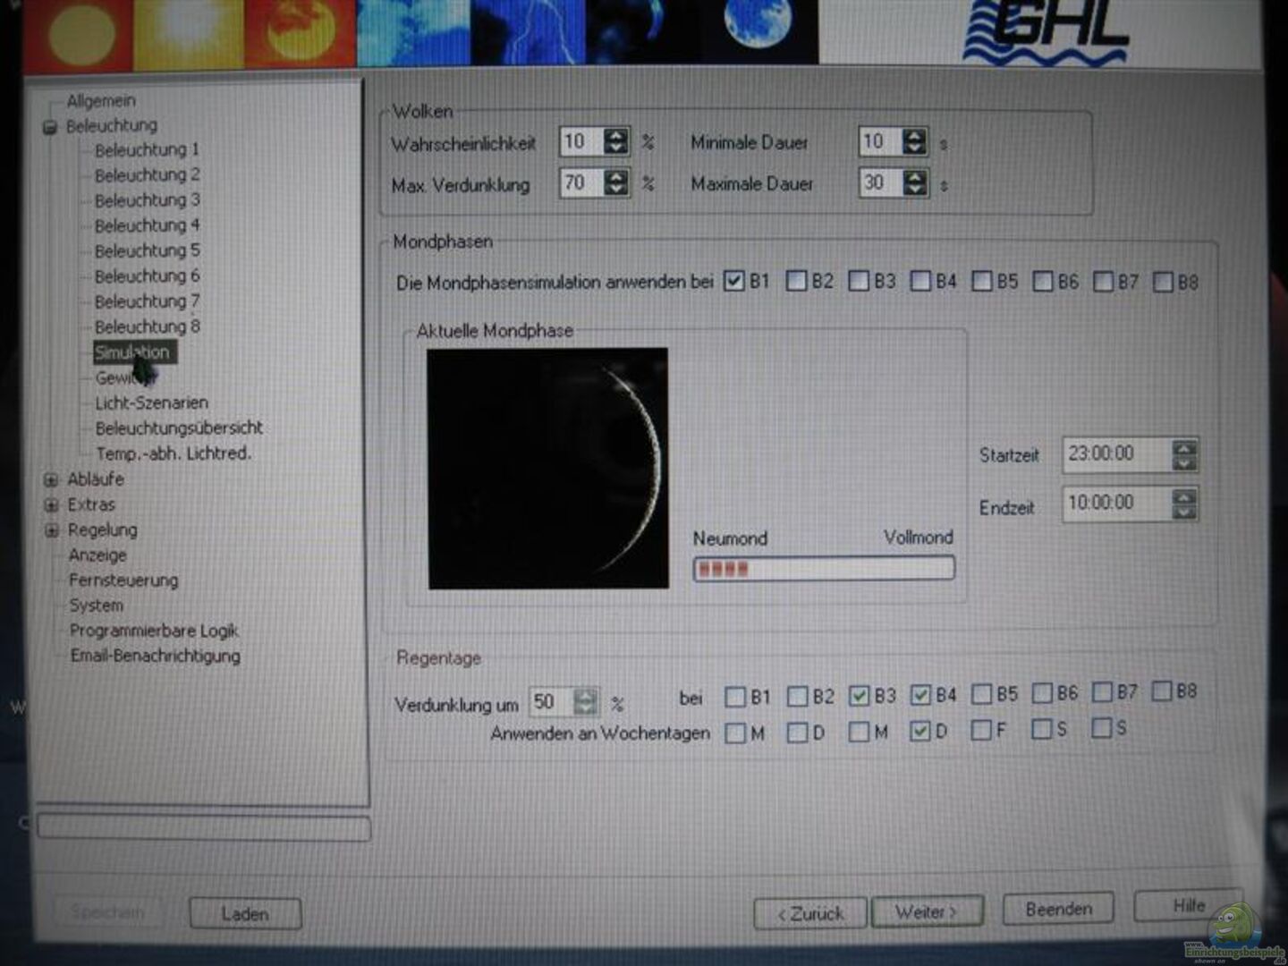Click the Max. Verdunklung spinner arrows
This screenshot has height=966, width=1288.
616,182
